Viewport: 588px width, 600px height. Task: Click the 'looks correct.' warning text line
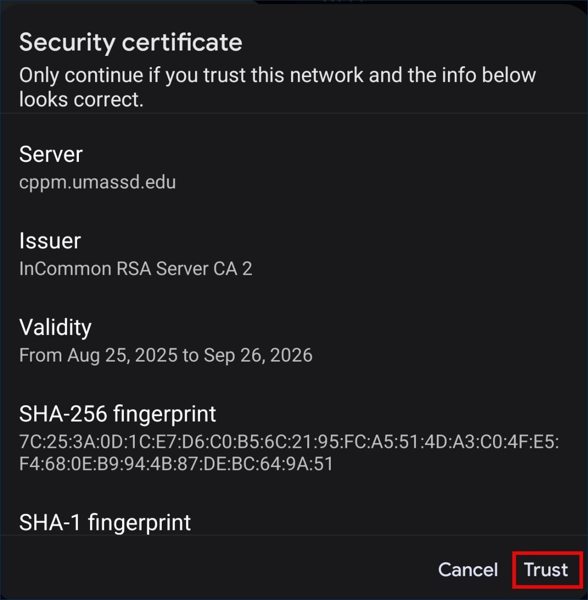pyautogui.click(x=81, y=100)
